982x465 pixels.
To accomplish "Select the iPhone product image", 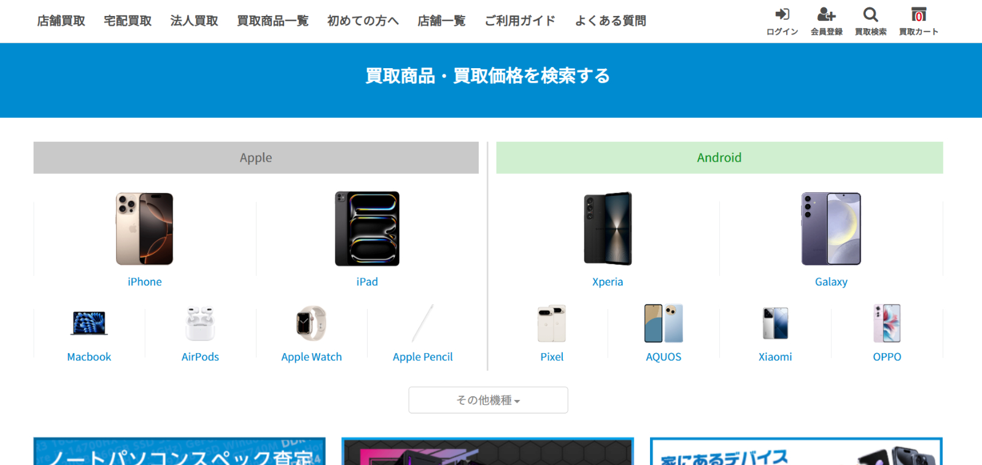I will [144, 229].
